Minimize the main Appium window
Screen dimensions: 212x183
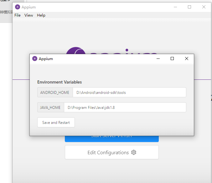[175, 7]
